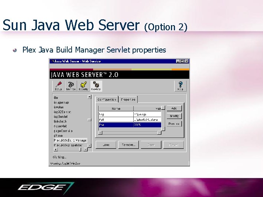Select 'PlexJAVADispatcher' in the servlet list
This screenshot has width=263, height=197.
(x=68, y=145)
